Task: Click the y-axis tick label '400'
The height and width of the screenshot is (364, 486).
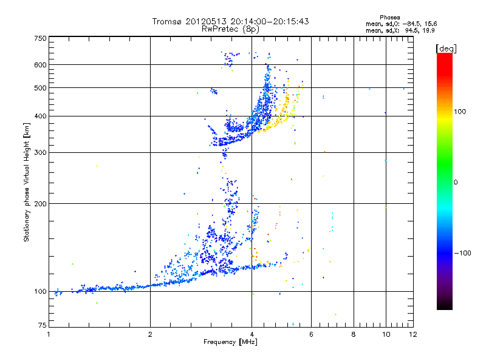Action: [40, 116]
